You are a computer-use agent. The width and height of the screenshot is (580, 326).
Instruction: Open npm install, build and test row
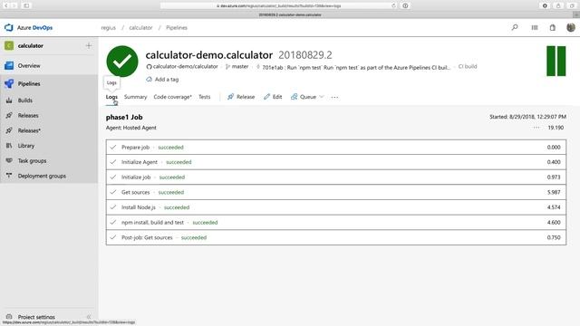pos(336,223)
